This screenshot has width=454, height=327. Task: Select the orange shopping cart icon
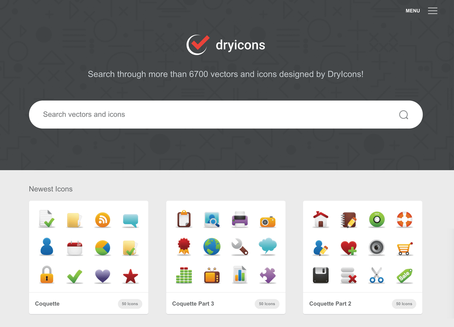404,249
